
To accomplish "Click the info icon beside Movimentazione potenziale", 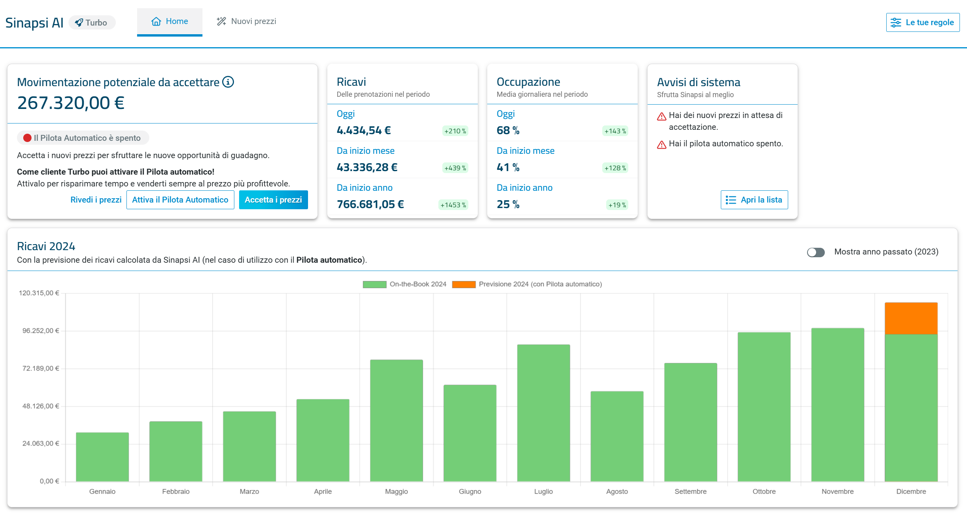I will (x=228, y=82).
